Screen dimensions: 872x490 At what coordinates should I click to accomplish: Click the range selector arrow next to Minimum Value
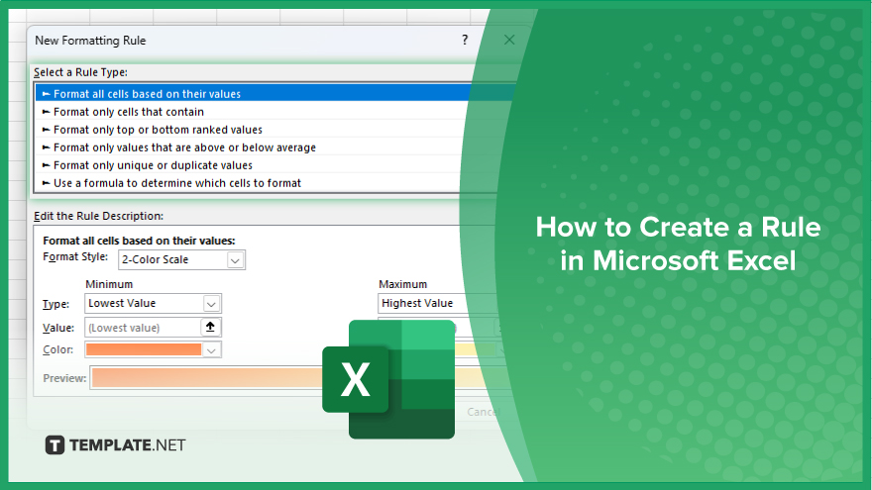point(210,328)
